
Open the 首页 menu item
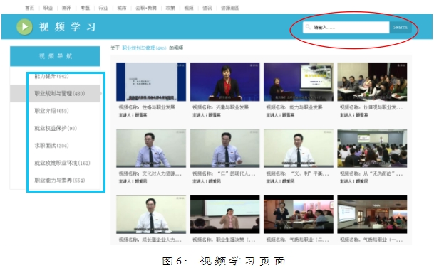pos(30,8)
